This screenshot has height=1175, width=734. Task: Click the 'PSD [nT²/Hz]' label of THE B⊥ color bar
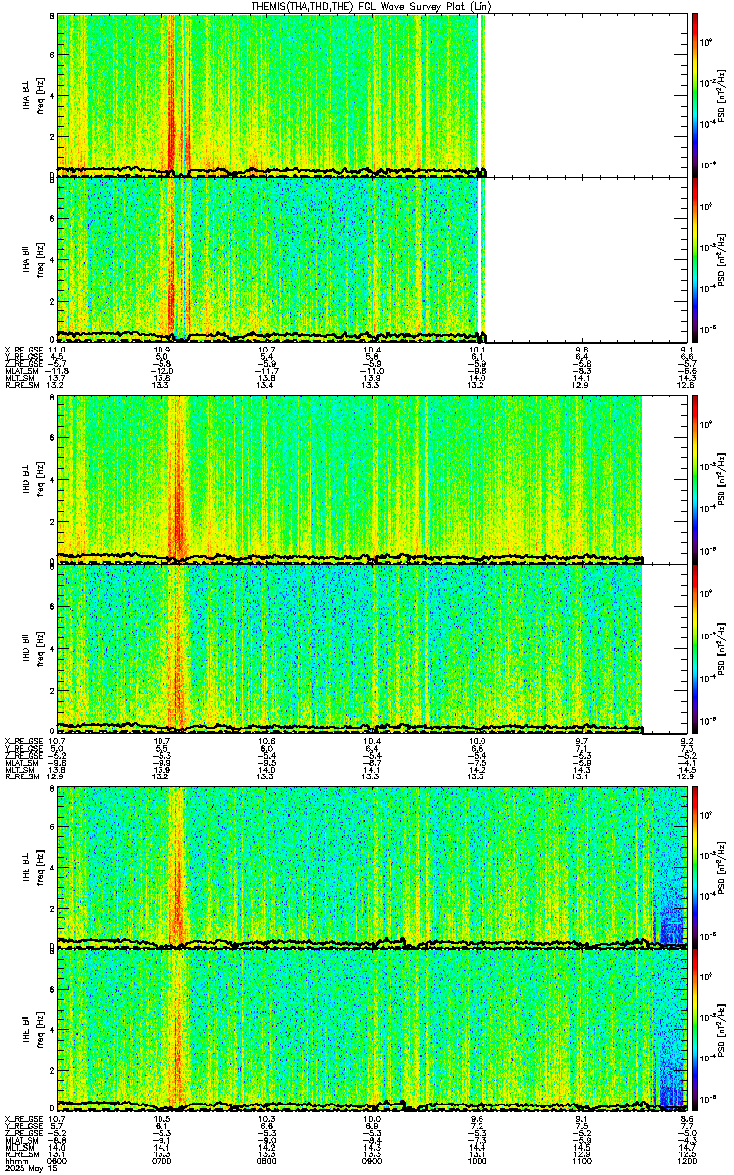click(722, 868)
